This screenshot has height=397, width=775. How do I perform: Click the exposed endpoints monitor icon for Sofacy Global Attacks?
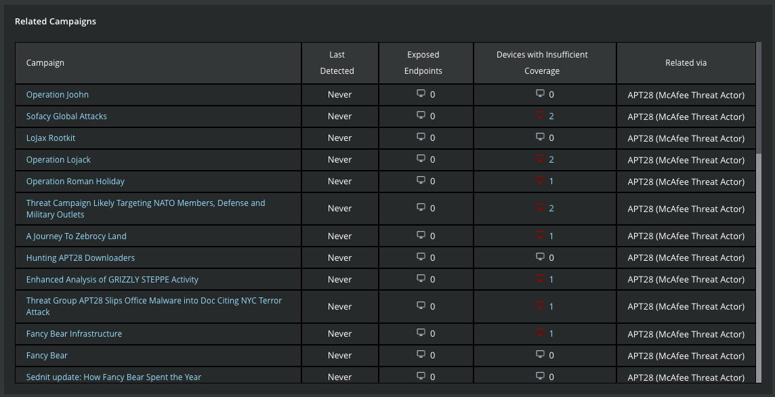coord(421,115)
